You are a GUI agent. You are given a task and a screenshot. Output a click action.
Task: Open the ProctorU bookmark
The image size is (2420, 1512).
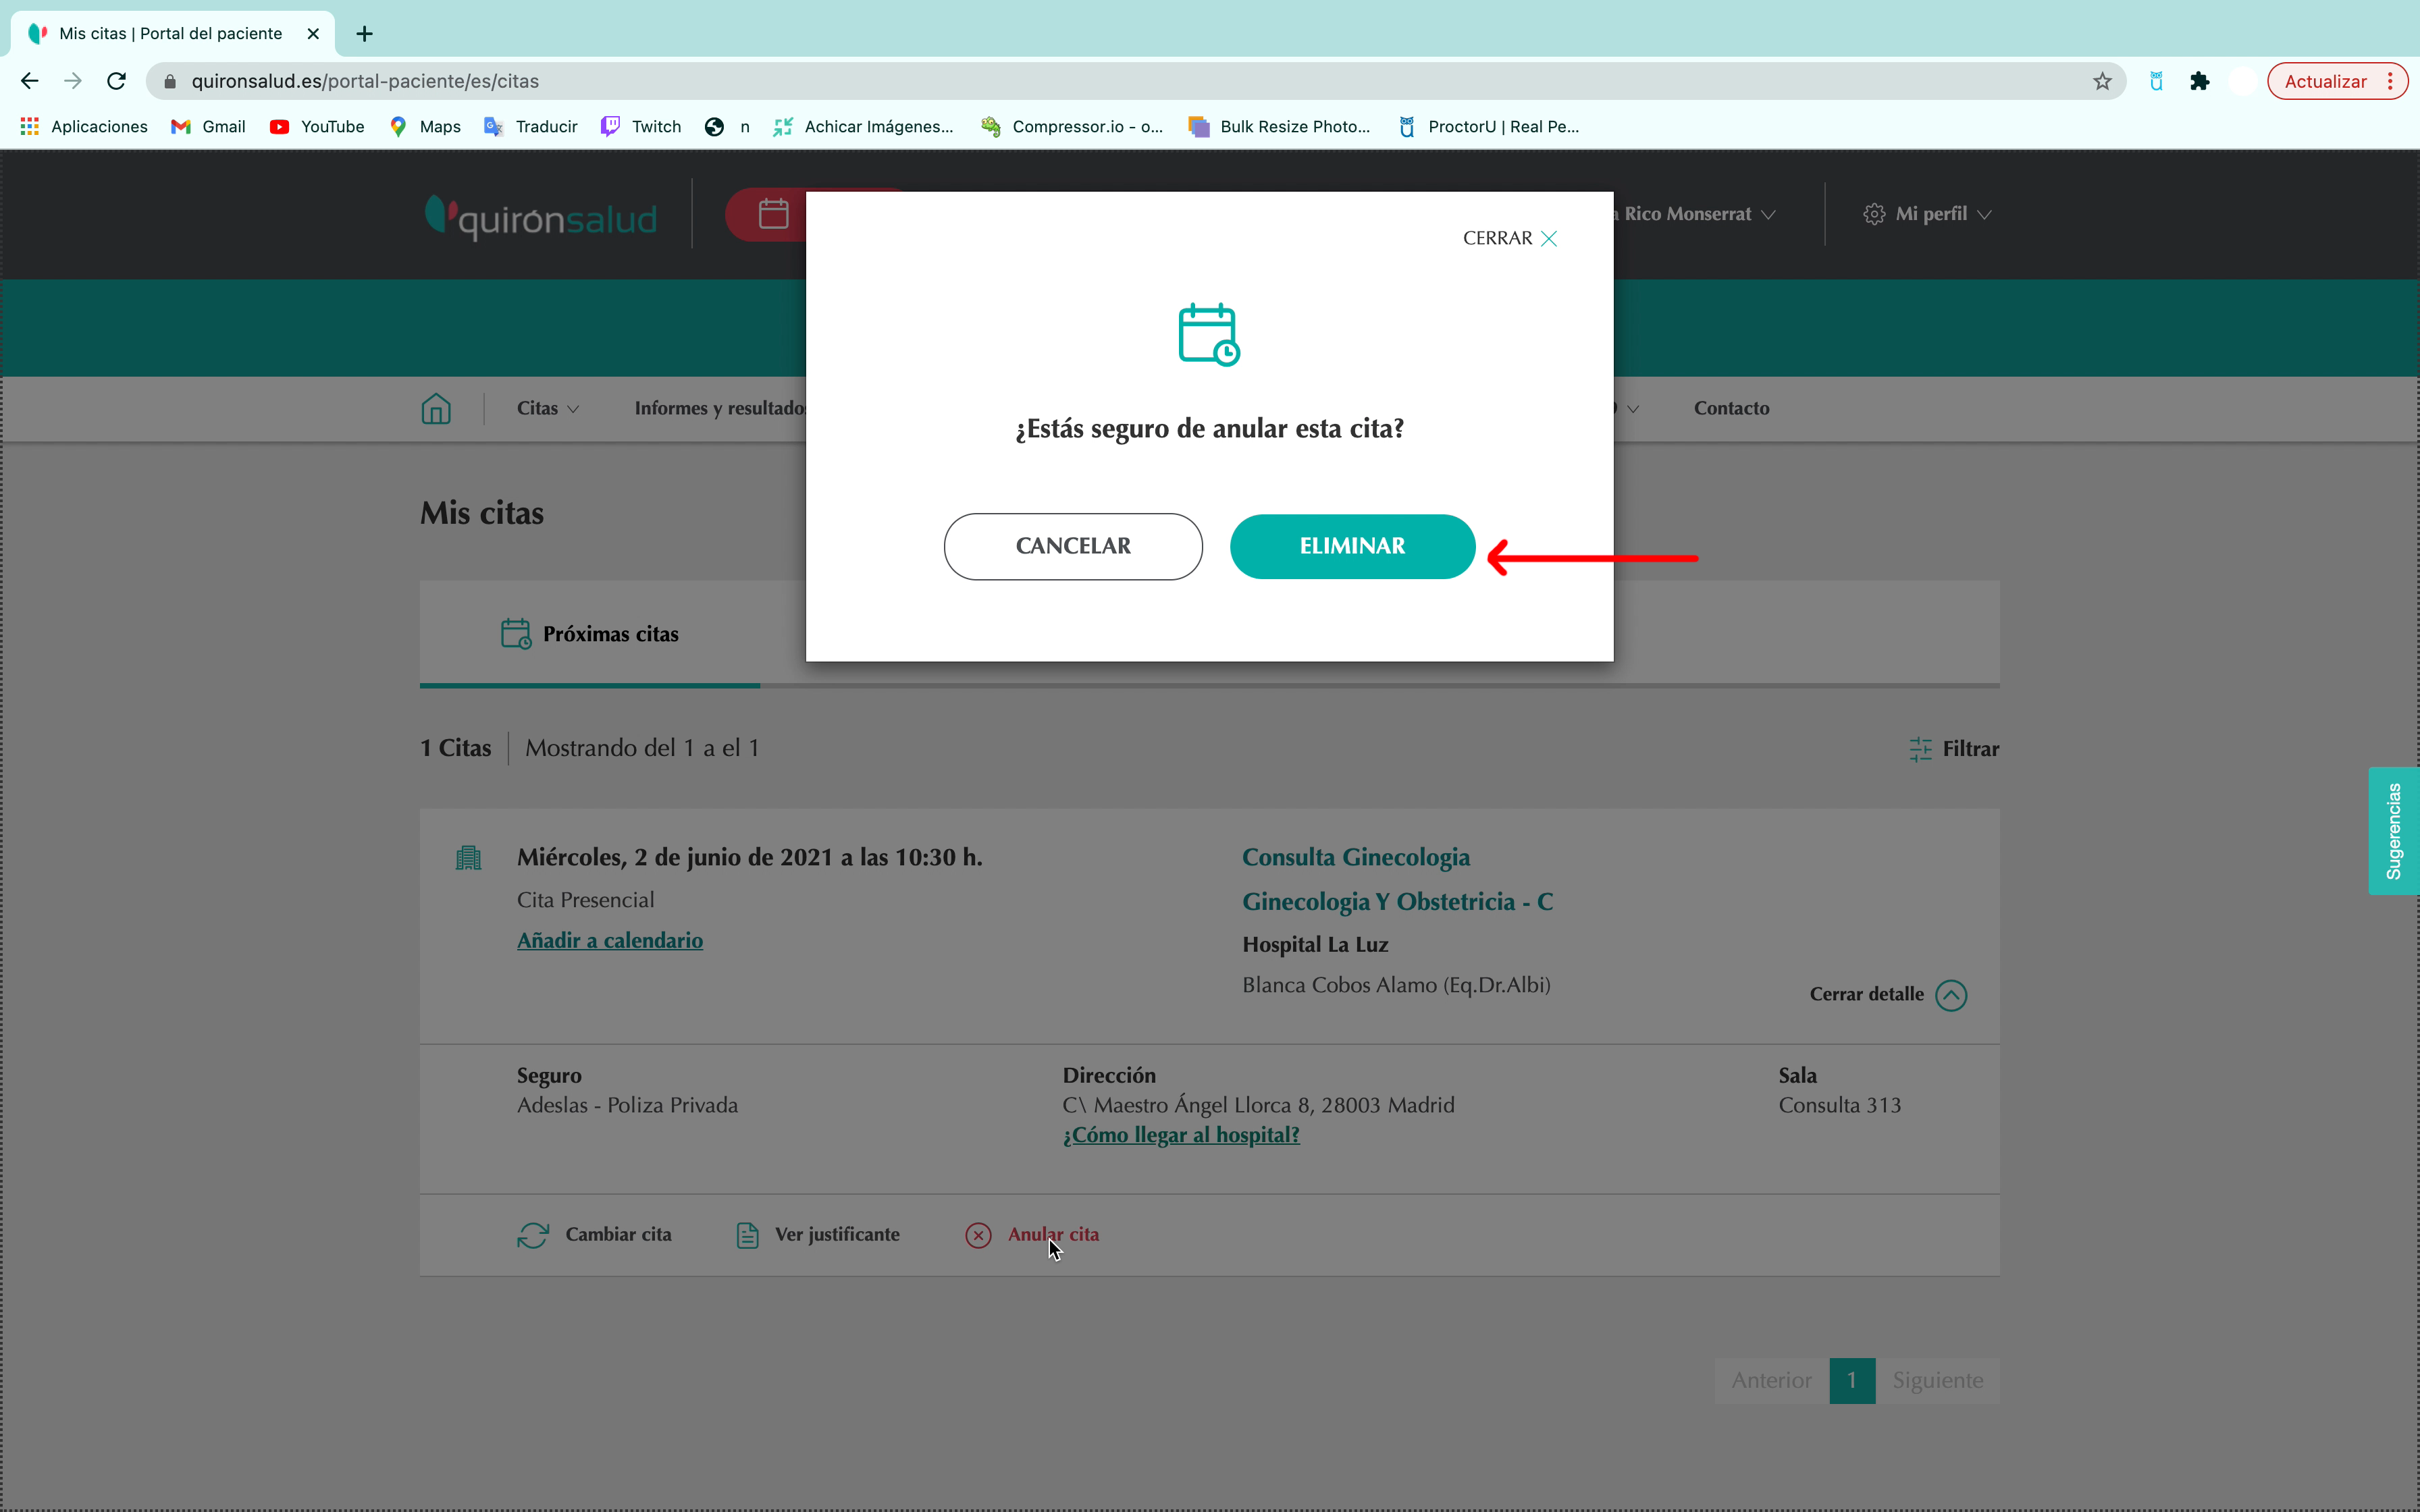point(1489,126)
